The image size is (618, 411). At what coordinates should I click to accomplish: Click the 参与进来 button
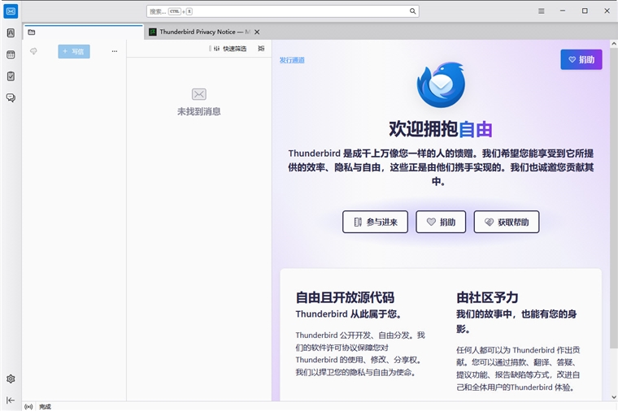(375, 222)
